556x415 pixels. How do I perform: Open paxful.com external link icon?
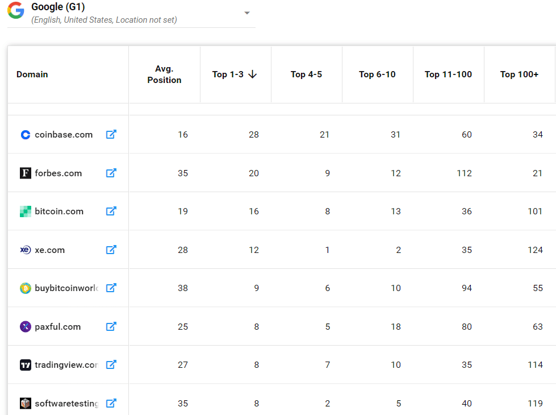click(111, 327)
